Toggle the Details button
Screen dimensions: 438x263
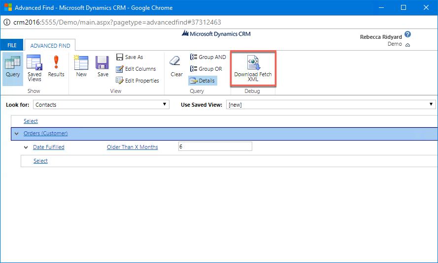[202, 81]
